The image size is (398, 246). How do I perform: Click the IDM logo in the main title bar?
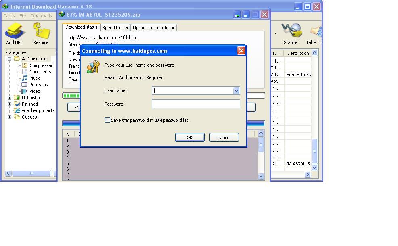pyautogui.click(x=5, y=6)
